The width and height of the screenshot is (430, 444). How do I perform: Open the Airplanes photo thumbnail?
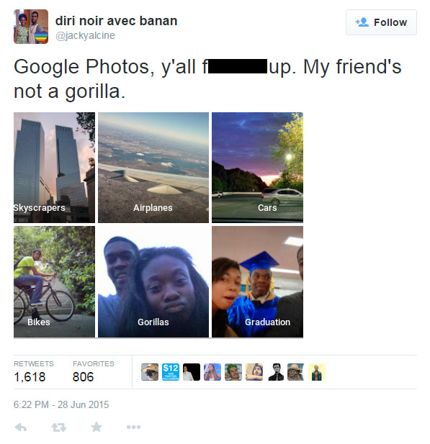[x=153, y=168]
